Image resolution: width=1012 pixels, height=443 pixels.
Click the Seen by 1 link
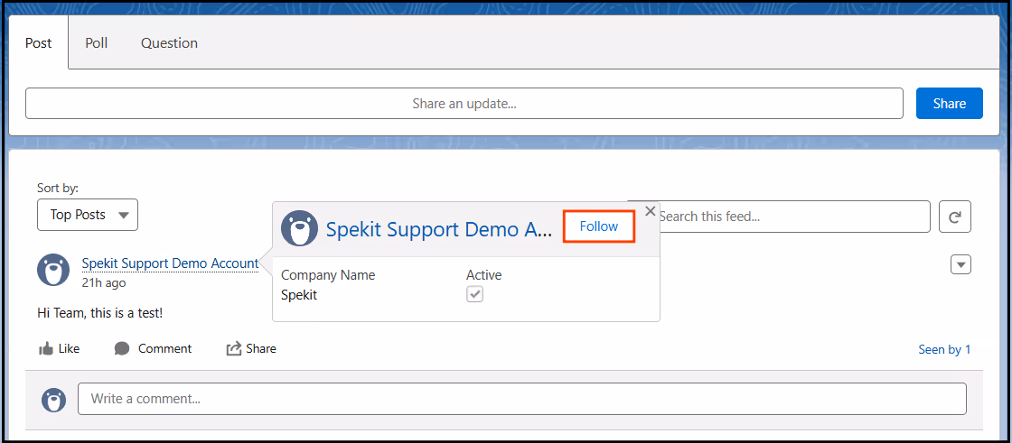tap(944, 349)
